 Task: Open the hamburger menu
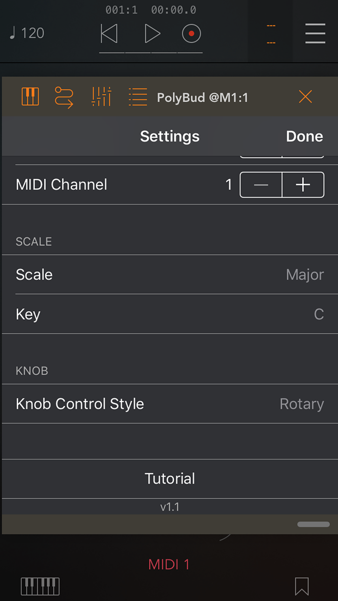pos(315,32)
